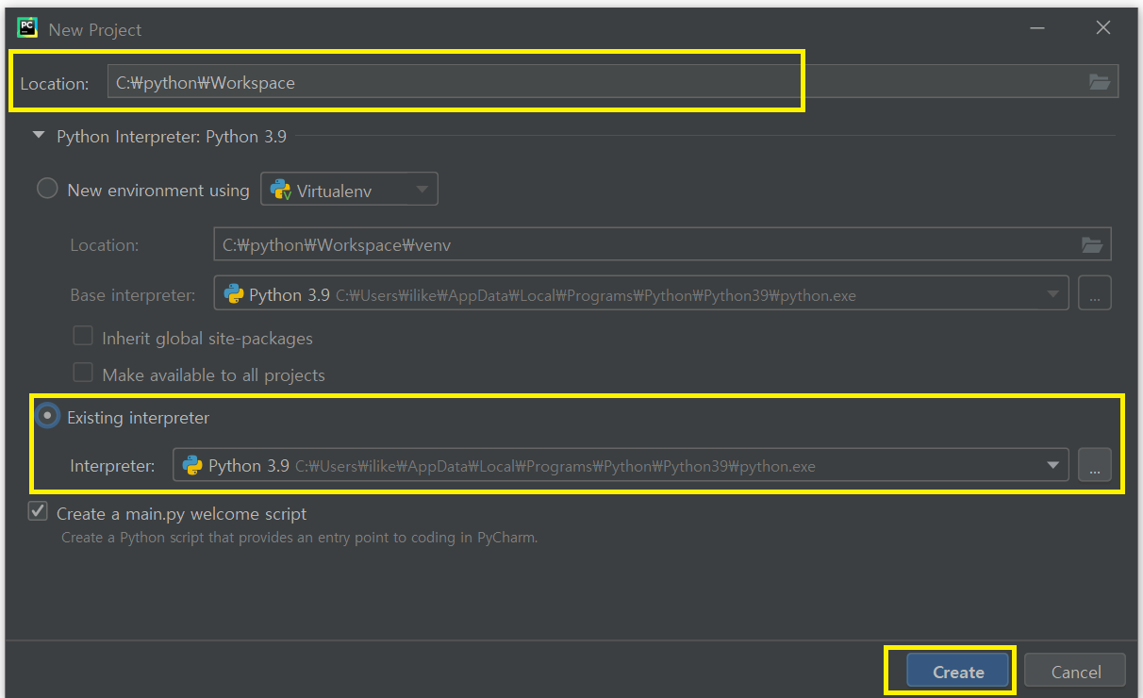Enable Inherit global site-packages checkbox
Viewport: 1143px width, 698px height.
click(83, 336)
